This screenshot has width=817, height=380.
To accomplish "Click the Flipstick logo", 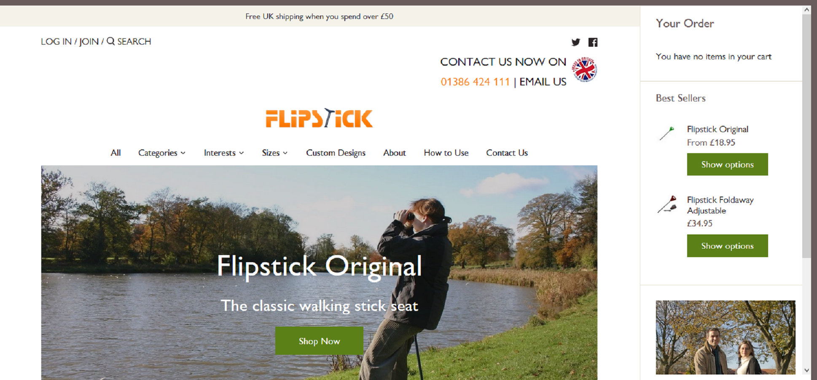I will [x=319, y=118].
